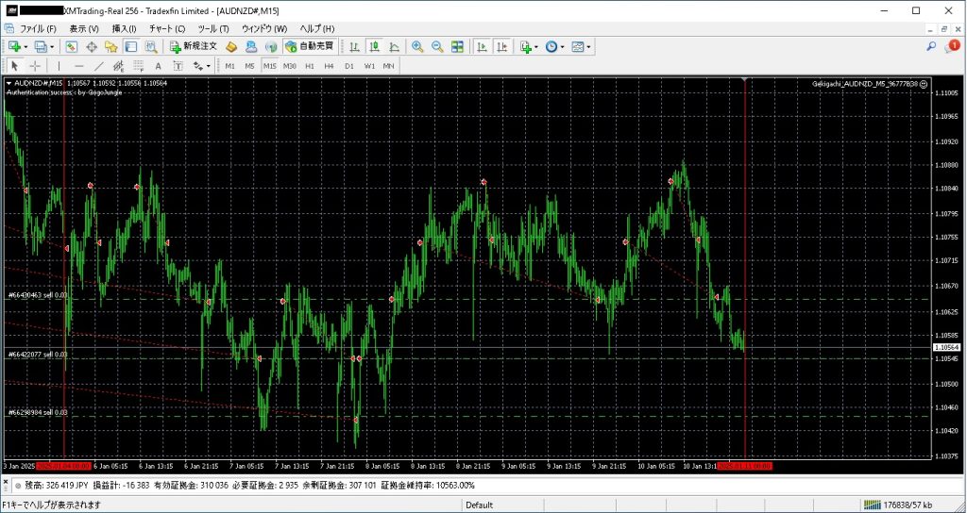Toggle 自動売買 auto trading
This screenshot has height=513, width=967.
point(308,46)
